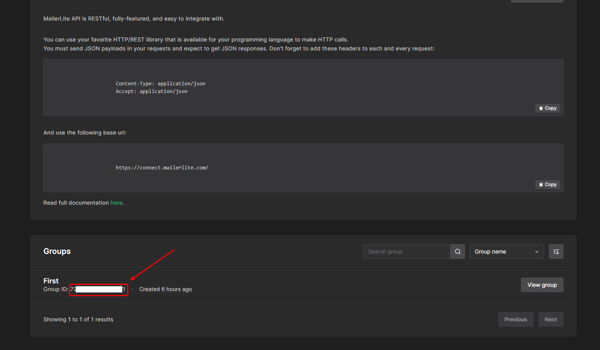
Task: Click the https://connect.mailerlite.com/ URL text
Action: 162,168
